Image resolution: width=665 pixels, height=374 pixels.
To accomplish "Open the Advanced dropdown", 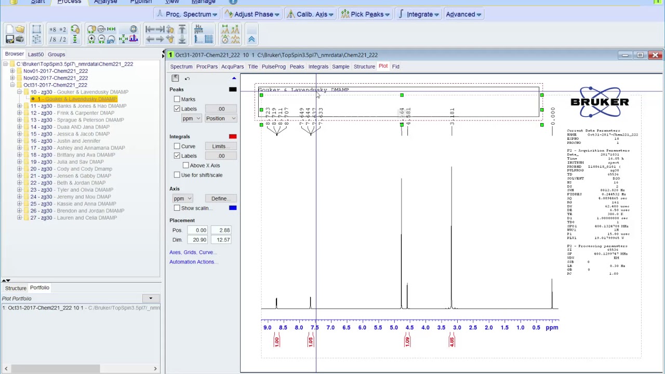I will (463, 14).
